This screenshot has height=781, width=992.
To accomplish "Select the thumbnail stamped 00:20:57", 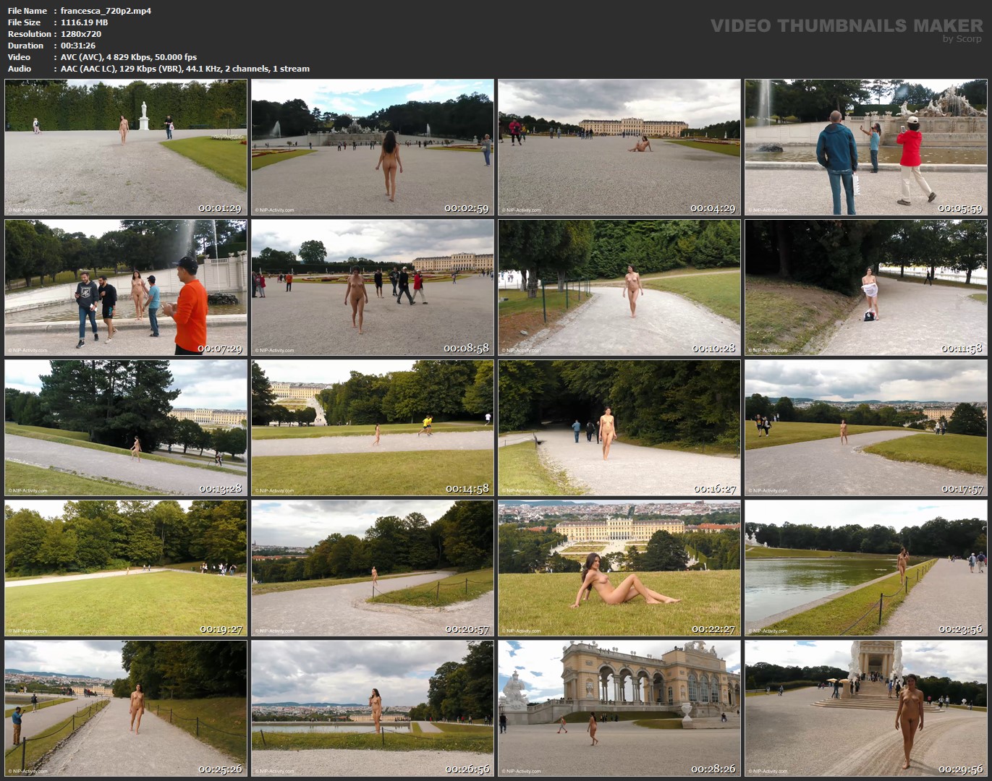I will (x=373, y=568).
